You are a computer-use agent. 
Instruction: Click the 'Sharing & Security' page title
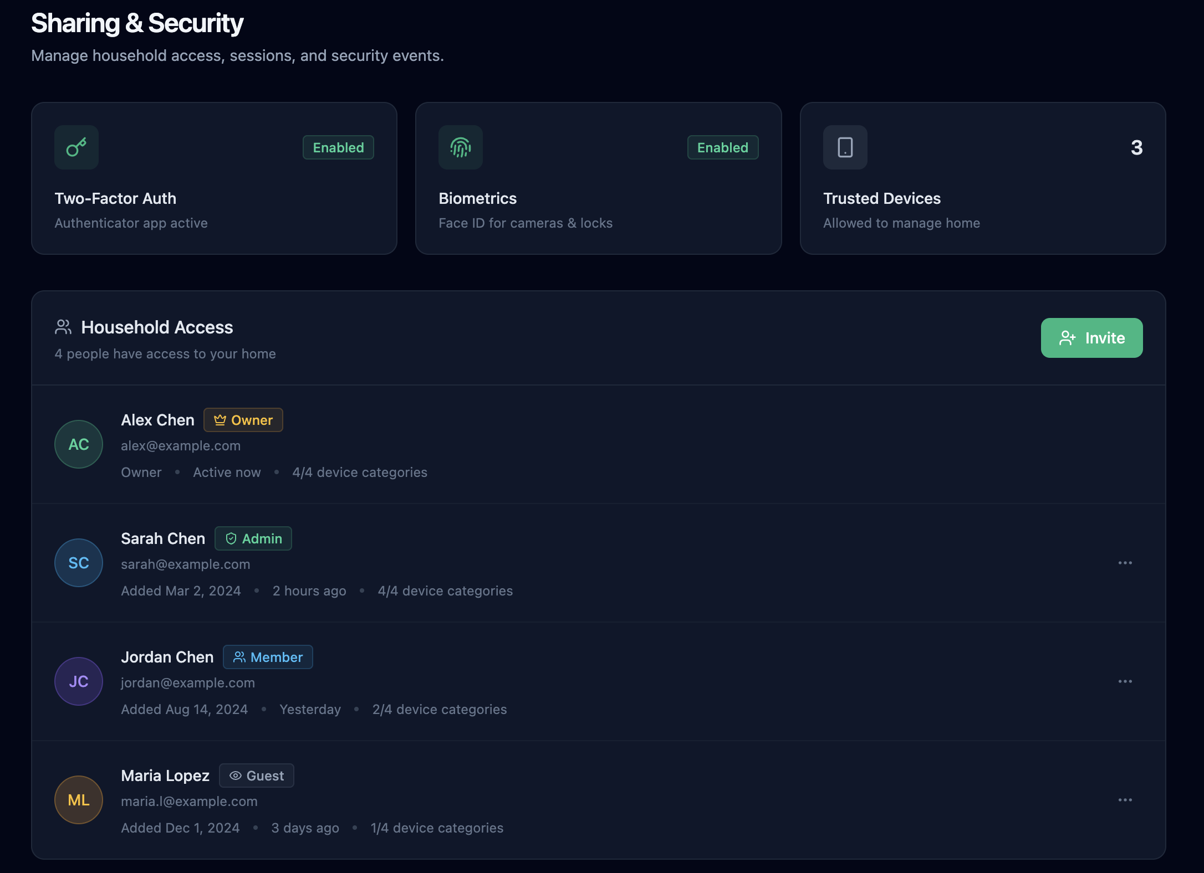[137, 23]
